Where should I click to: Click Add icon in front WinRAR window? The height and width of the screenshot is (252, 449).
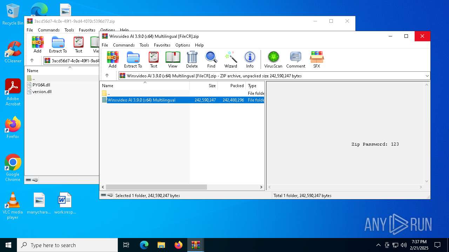(x=113, y=59)
